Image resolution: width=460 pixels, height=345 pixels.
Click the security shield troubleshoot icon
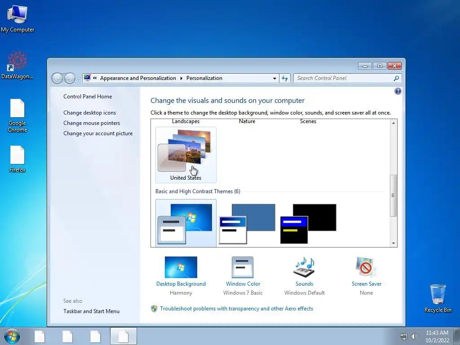click(x=154, y=309)
